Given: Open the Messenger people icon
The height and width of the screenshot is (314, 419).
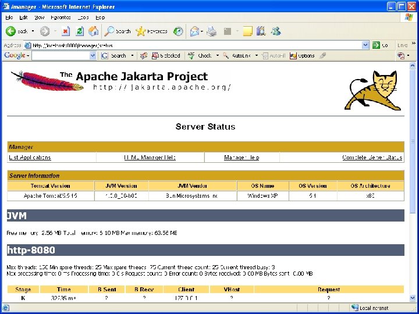Looking at the screenshot, I should pos(276,31).
